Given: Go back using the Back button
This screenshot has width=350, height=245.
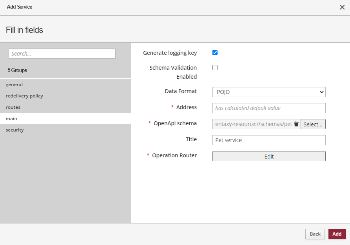Looking at the screenshot, I should coord(315,234).
